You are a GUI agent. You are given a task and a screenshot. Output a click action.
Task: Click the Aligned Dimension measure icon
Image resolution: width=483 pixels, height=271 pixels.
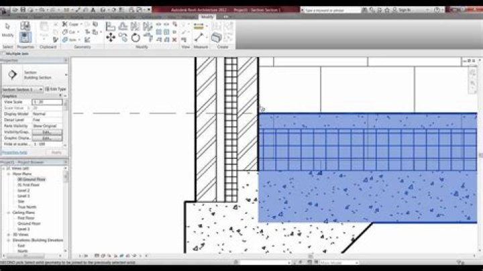(199, 26)
